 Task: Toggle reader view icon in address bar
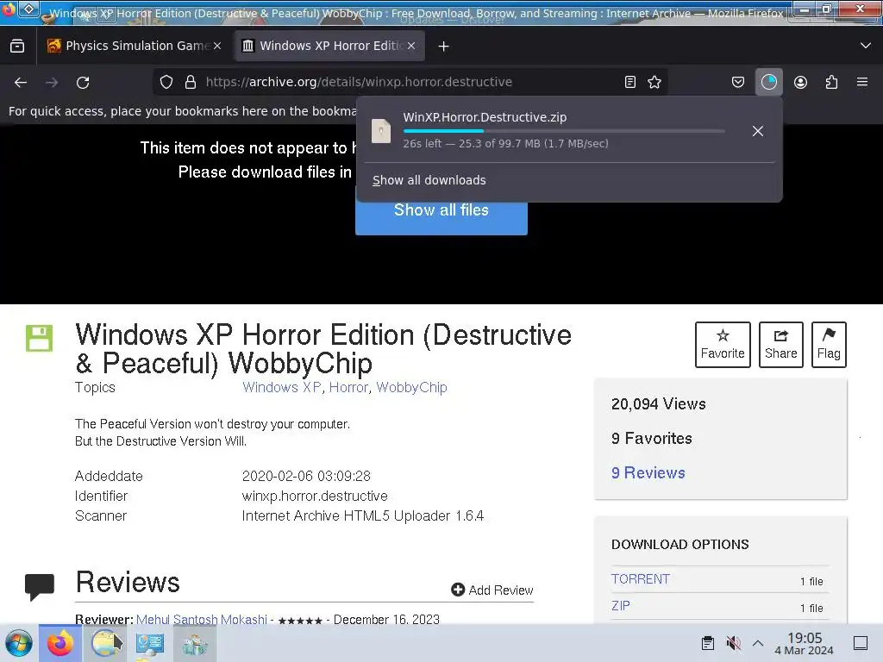[x=630, y=82]
